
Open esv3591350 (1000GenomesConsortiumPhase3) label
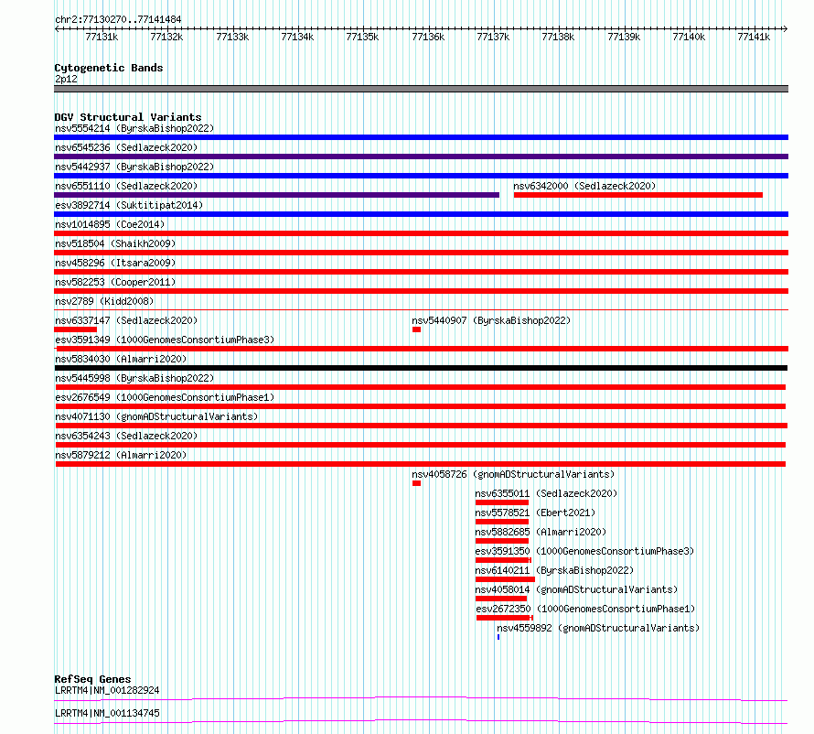coord(584,551)
